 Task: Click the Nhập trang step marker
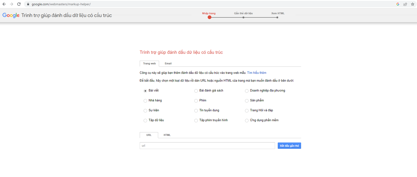210,17
